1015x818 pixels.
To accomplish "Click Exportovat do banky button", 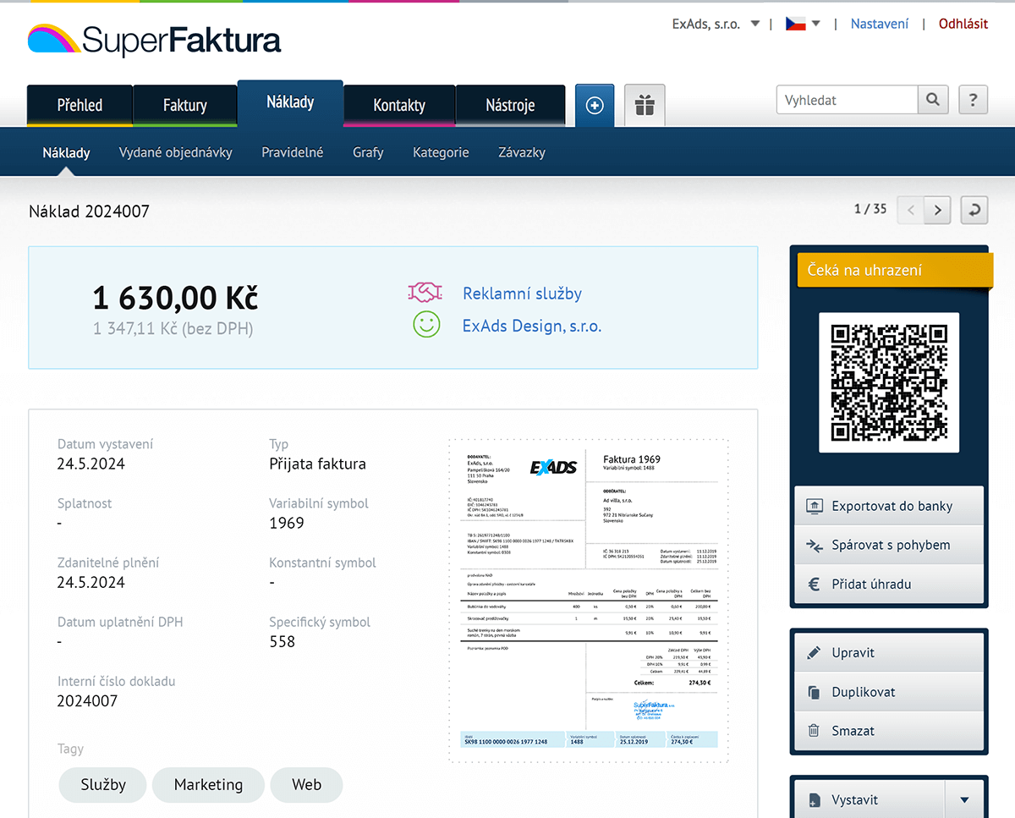I will tap(889, 506).
